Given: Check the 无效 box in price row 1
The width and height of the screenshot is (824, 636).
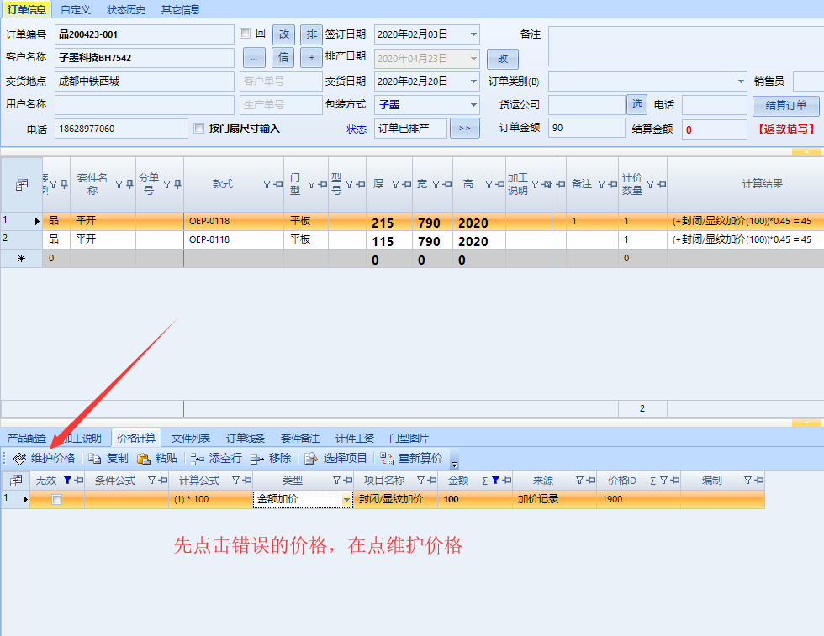Looking at the screenshot, I should point(57,499).
